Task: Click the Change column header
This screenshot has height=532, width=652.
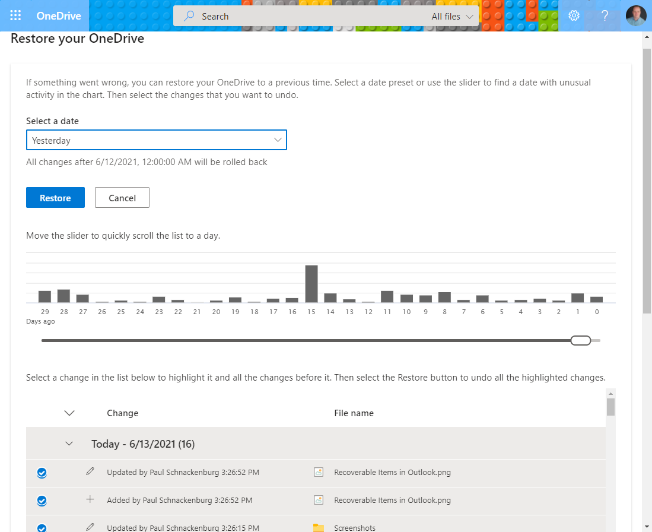Action: (x=122, y=413)
